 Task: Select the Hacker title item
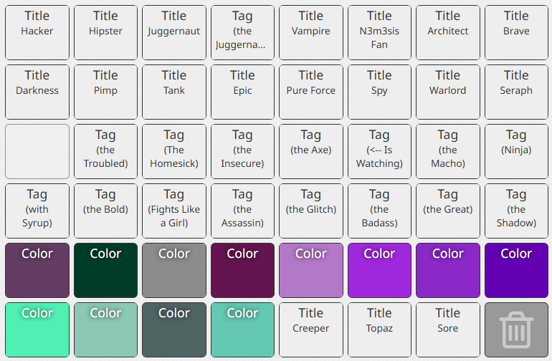37,33
